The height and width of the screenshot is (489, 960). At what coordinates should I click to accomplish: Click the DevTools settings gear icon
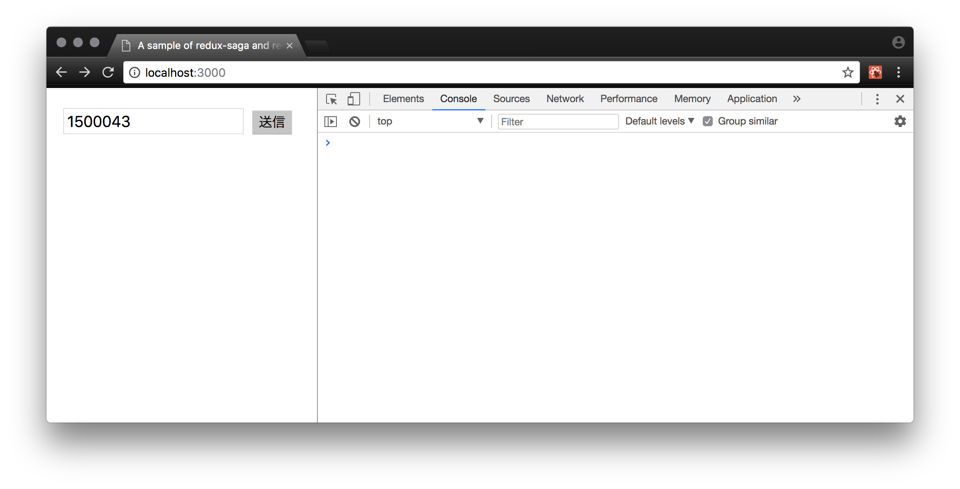tap(900, 121)
